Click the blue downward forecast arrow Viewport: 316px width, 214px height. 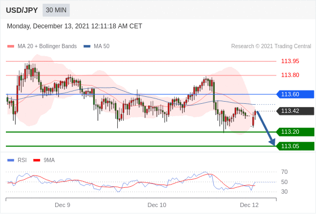[x=266, y=128]
